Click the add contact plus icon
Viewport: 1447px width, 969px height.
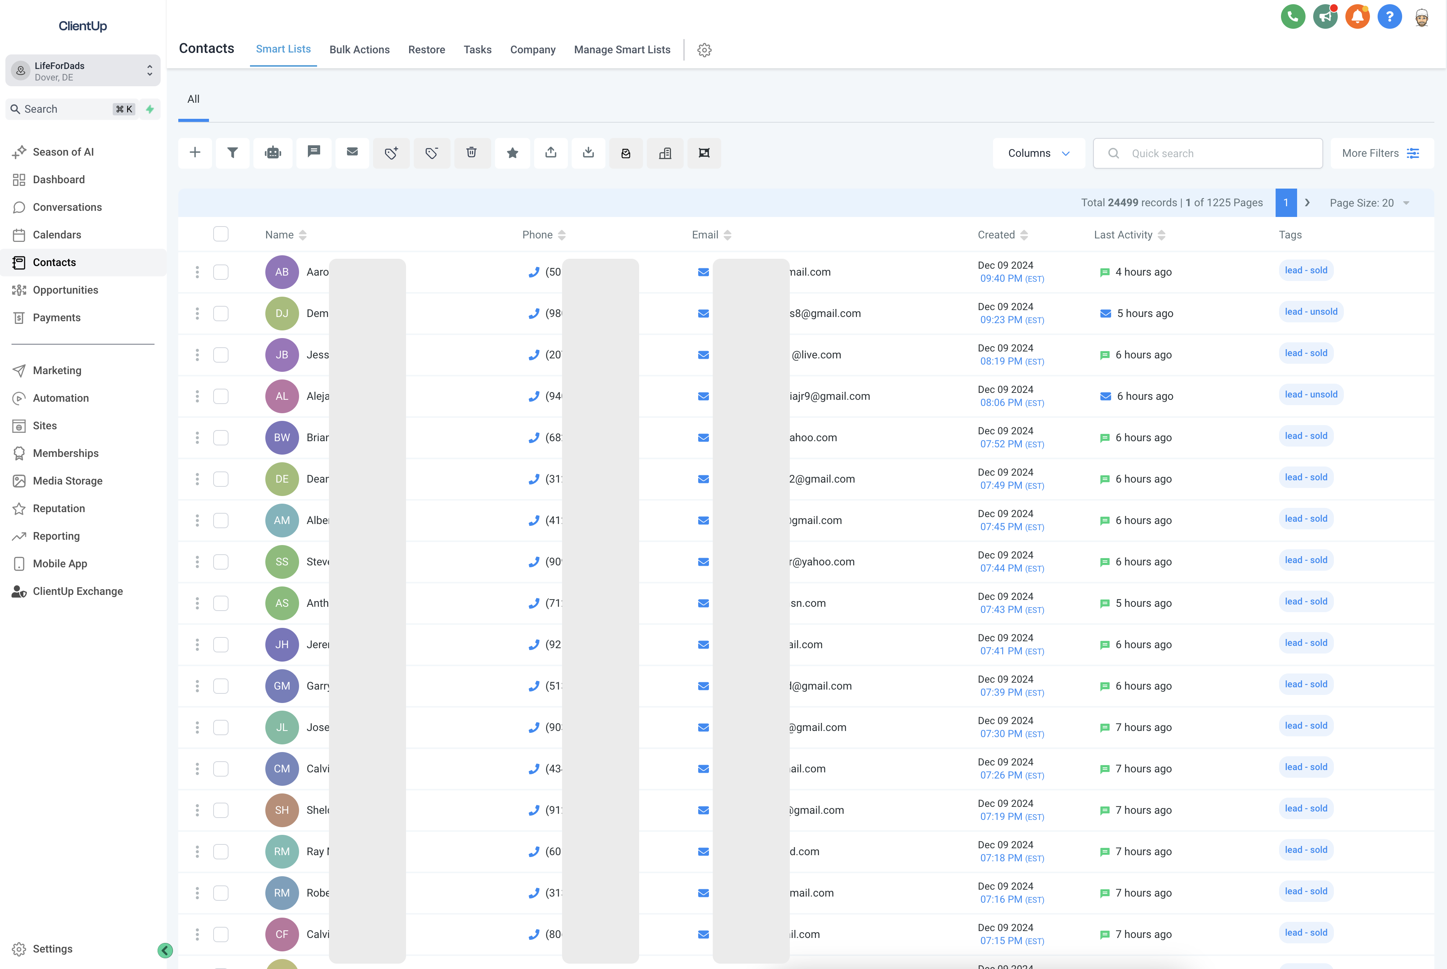click(195, 153)
